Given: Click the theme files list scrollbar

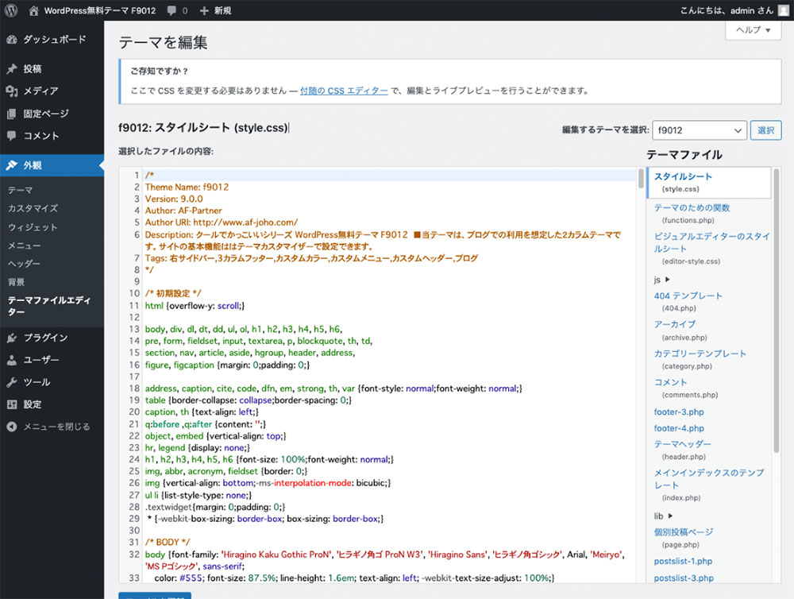Looking at the screenshot, I should [x=777, y=310].
